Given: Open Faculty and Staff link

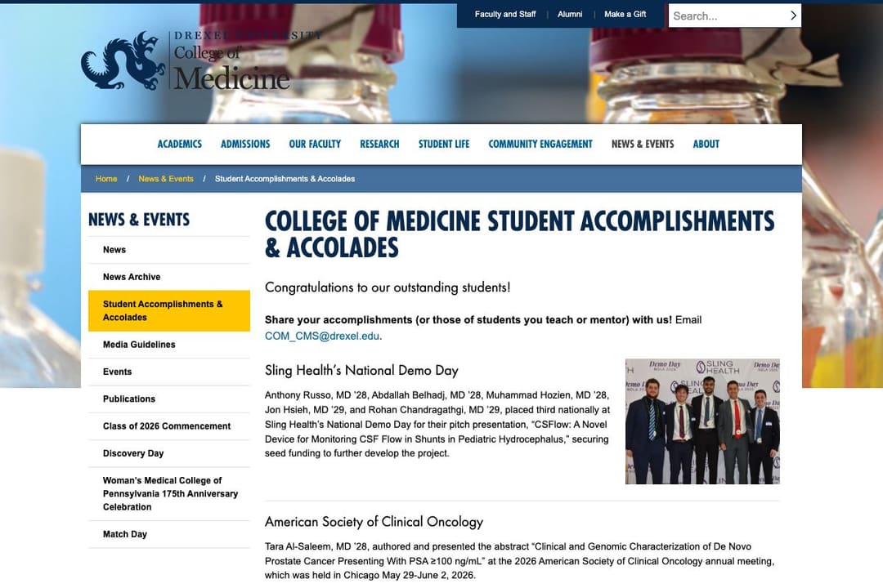Looking at the screenshot, I should pos(505,14).
